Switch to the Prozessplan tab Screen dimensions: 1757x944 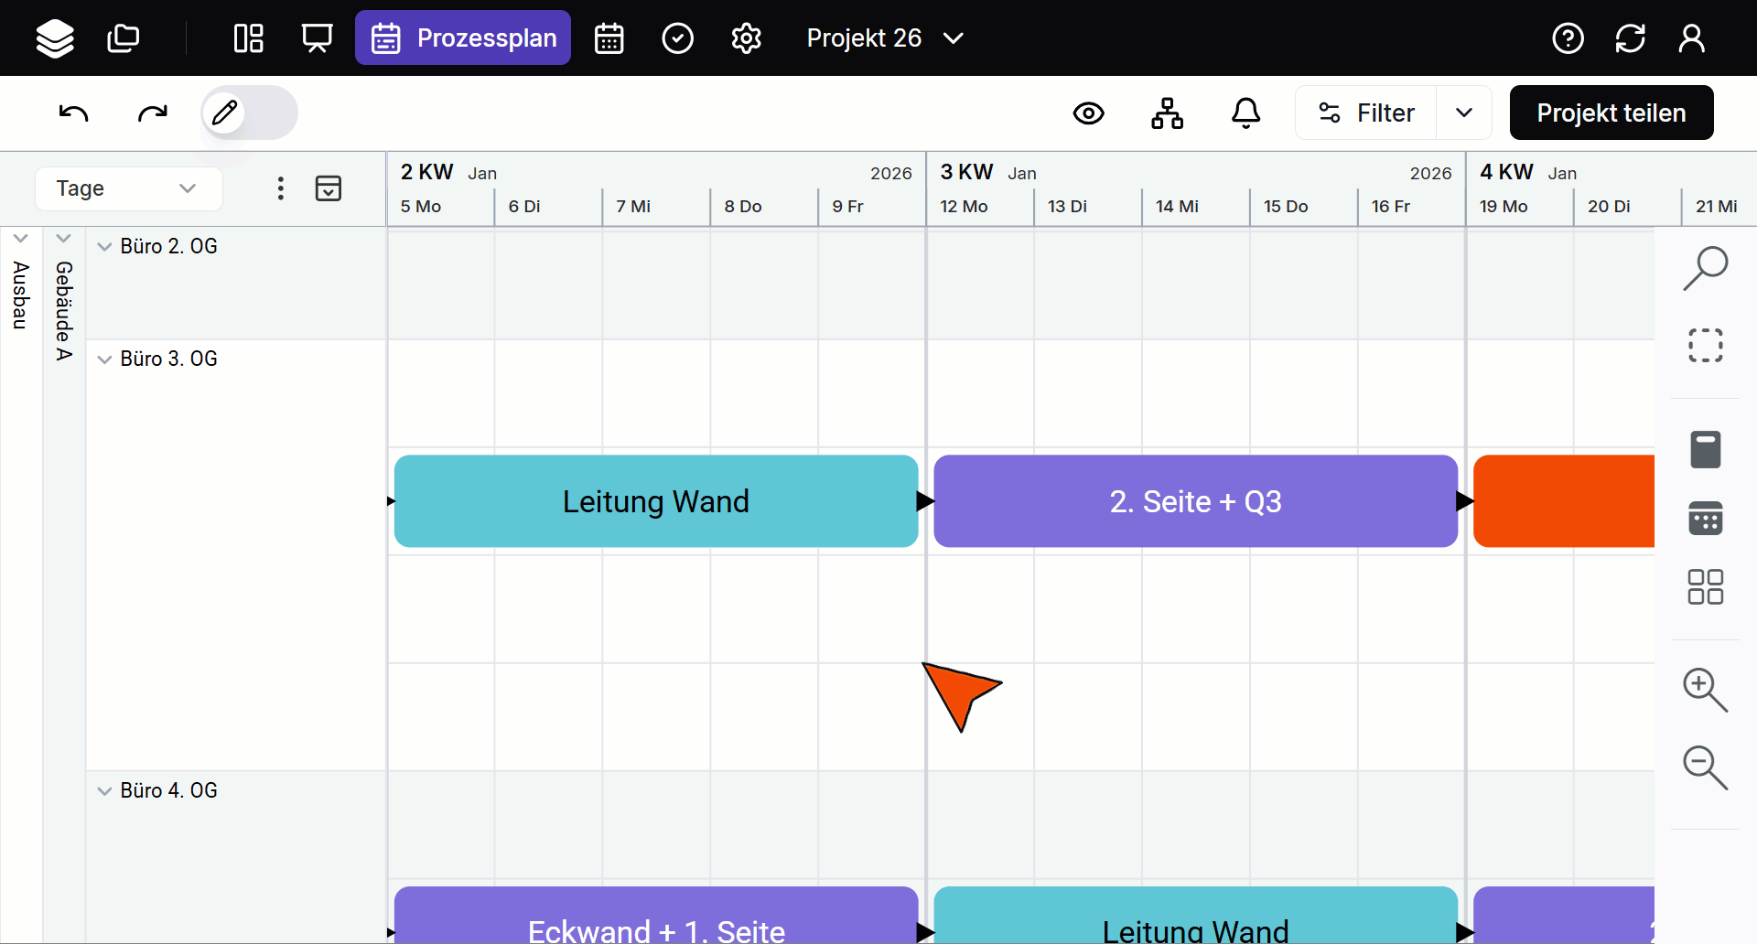click(463, 38)
